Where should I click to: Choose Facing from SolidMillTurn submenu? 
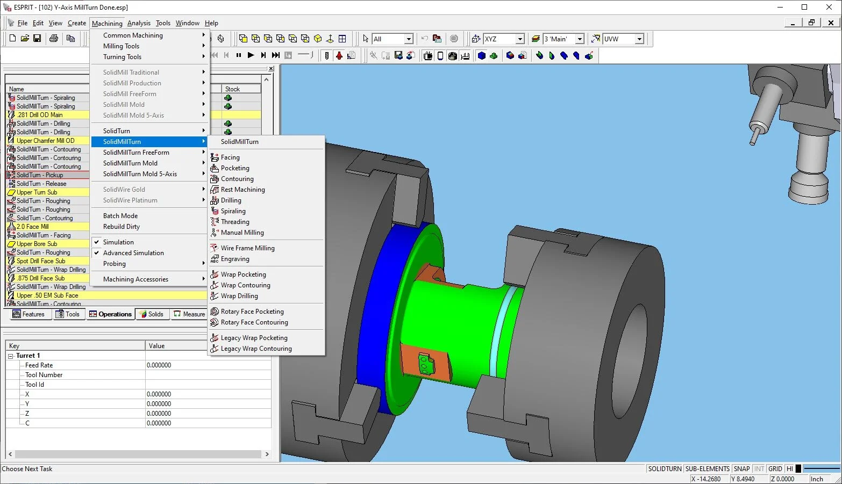[x=266, y=157]
